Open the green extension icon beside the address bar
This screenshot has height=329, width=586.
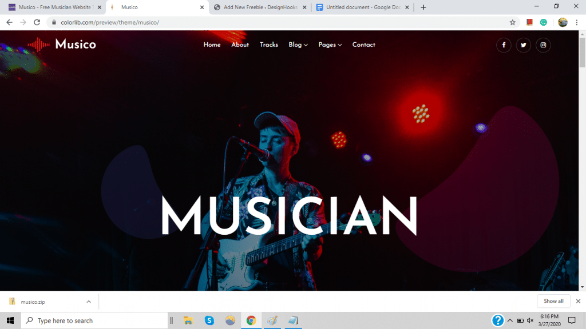[x=543, y=22]
